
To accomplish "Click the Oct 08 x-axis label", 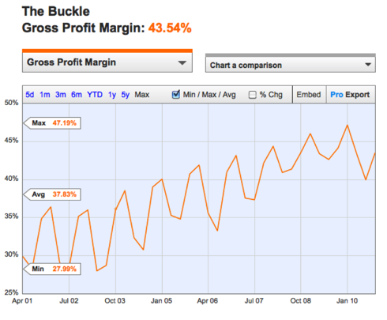I will click(x=301, y=301).
